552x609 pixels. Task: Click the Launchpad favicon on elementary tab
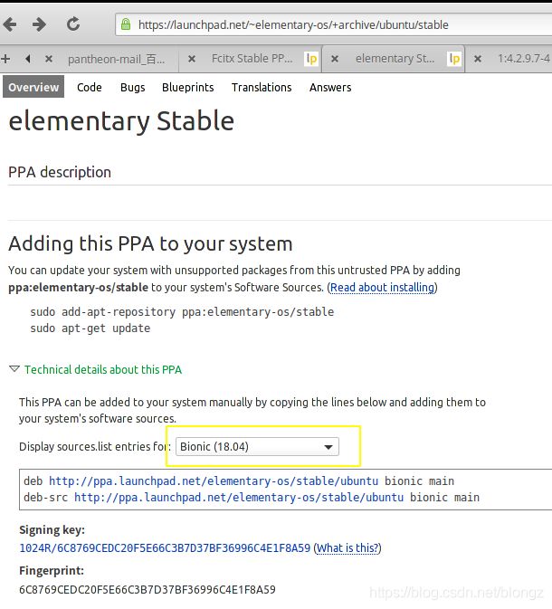pyautogui.click(x=454, y=59)
